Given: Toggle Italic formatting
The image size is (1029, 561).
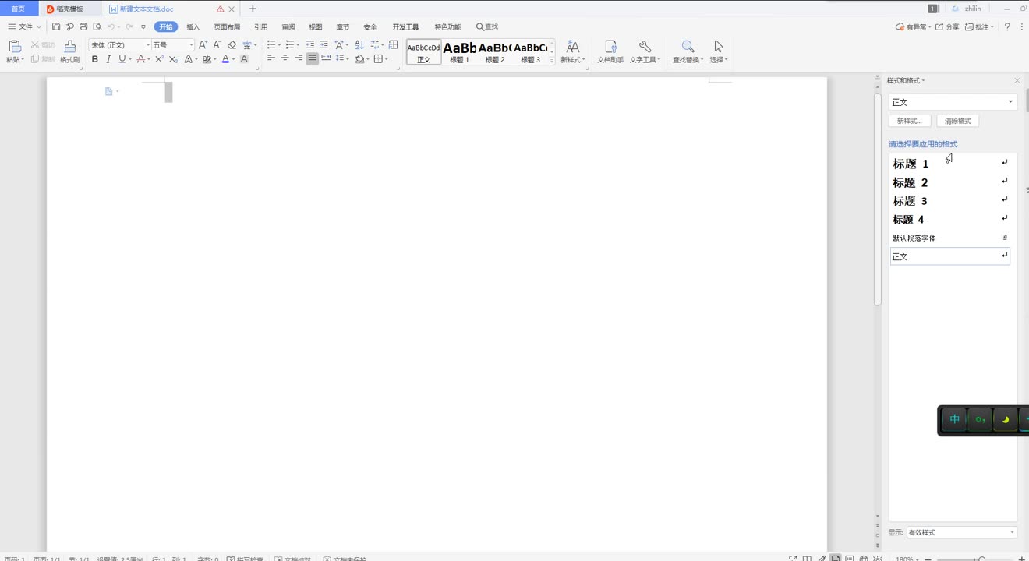Looking at the screenshot, I should click(108, 59).
